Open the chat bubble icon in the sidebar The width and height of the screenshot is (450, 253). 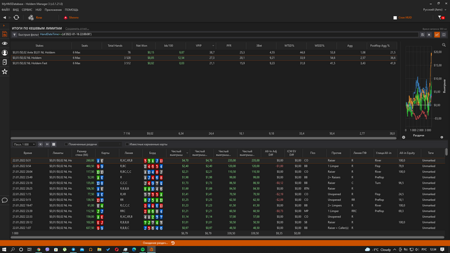[4, 200]
